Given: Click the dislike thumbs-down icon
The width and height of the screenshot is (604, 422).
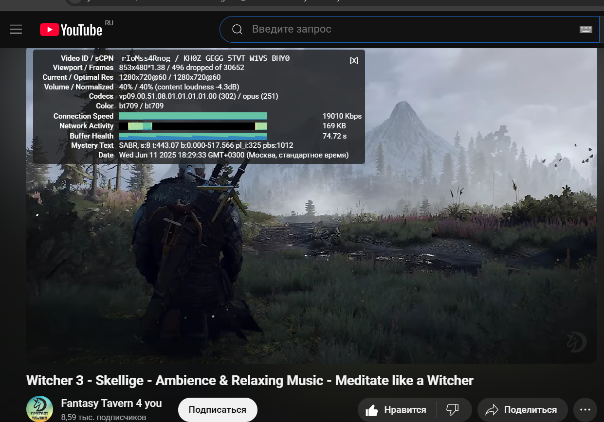Looking at the screenshot, I should 454,410.
